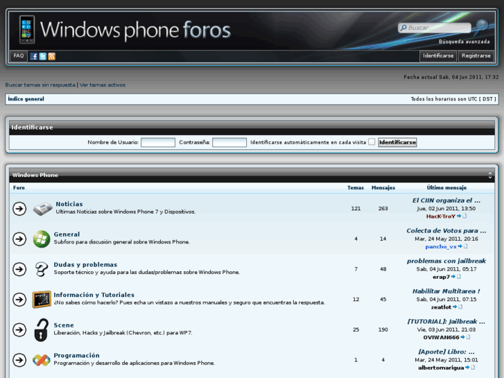Image resolution: width=504 pixels, height=378 pixels.
Task: Open the General forum
Action: pyautogui.click(x=67, y=234)
